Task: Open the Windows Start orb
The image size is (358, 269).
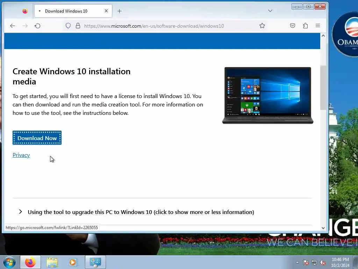Action: pos(9,262)
